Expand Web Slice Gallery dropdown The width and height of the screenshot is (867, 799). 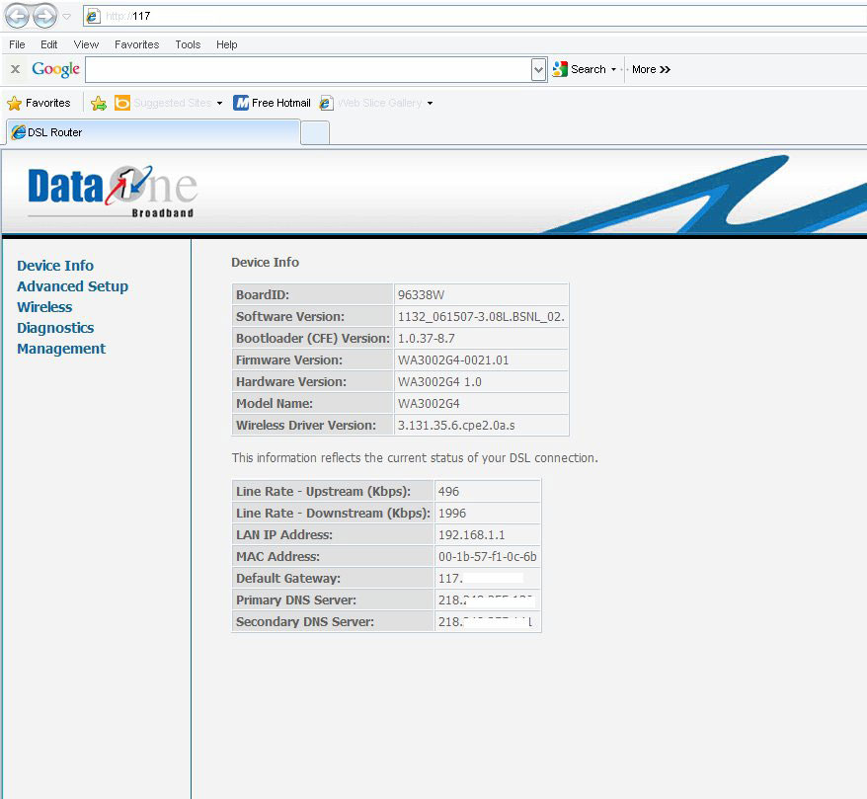point(430,103)
